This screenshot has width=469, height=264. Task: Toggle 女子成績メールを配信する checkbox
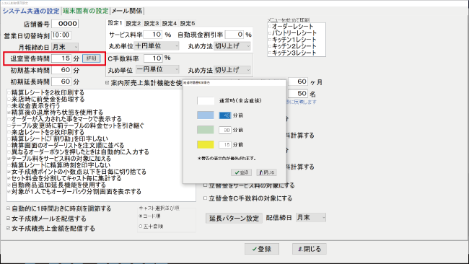(x=9, y=219)
